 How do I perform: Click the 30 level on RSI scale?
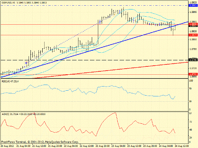(190, 101)
